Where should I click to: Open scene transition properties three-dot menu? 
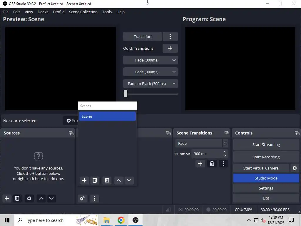(x=223, y=164)
